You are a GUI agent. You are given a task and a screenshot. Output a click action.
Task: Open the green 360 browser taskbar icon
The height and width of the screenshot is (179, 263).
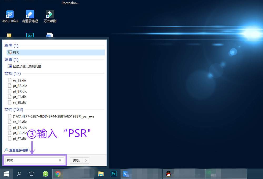click(46, 174)
